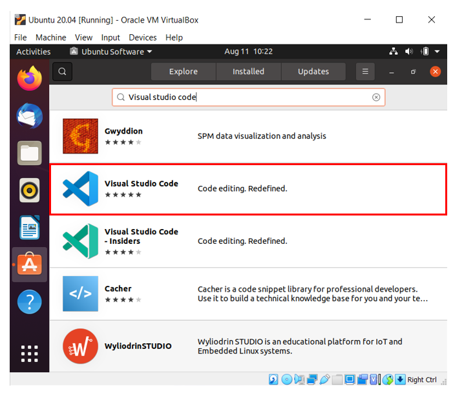
Task: Click the Ubuntu Software dock icon
Action: pos(29,264)
